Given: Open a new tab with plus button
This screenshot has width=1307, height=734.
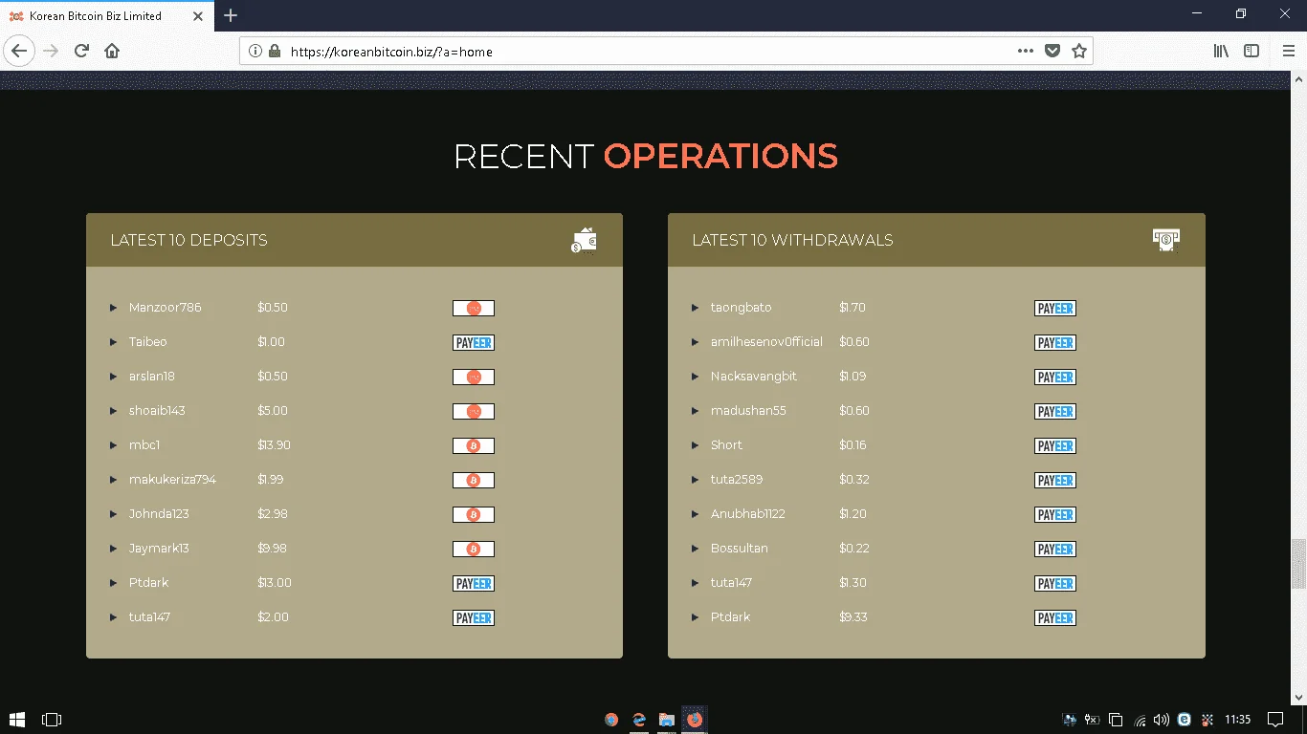Looking at the screenshot, I should coord(231,15).
